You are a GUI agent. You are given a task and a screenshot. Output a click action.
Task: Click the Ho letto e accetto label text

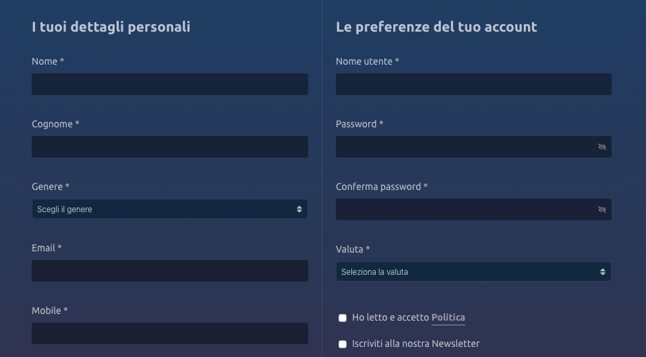click(x=390, y=317)
